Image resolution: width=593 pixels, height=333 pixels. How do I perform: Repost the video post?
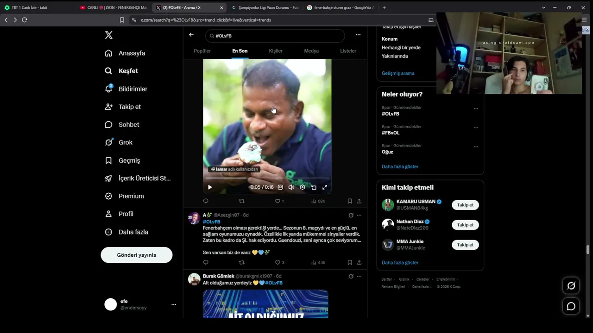(241, 201)
